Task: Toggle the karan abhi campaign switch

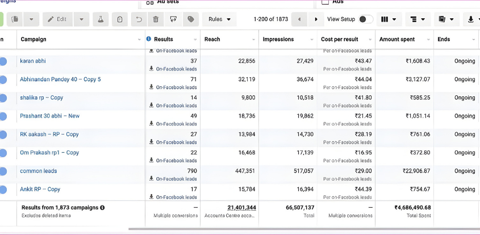Action: coord(2,61)
